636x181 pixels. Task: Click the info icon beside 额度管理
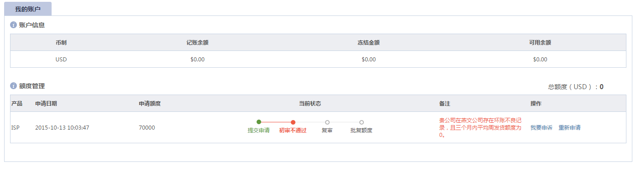click(x=13, y=85)
